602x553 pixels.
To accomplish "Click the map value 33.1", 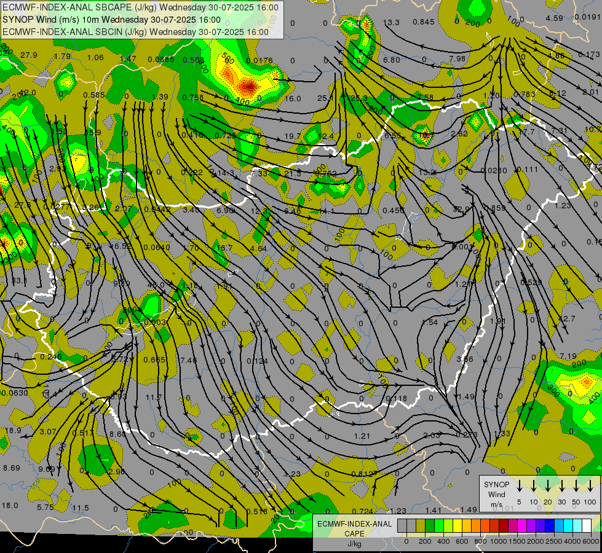I will pyautogui.click(x=19, y=281).
